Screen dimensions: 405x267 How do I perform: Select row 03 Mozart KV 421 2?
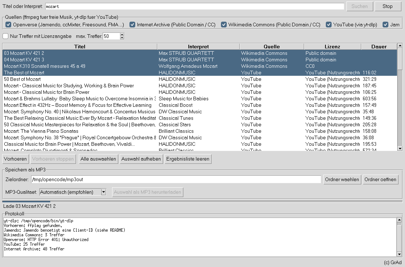tap(200, 53)
